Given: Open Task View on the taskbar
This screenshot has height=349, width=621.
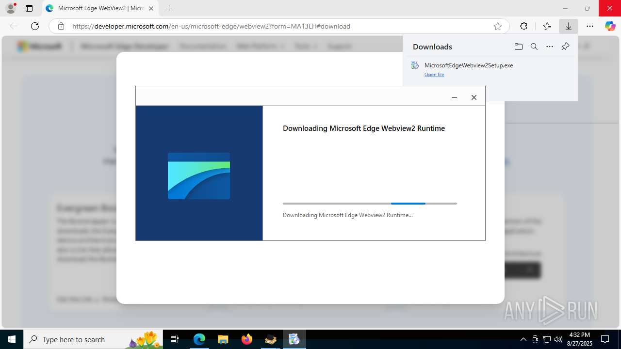Looking at the screenshot, I should tap(175, 339).
